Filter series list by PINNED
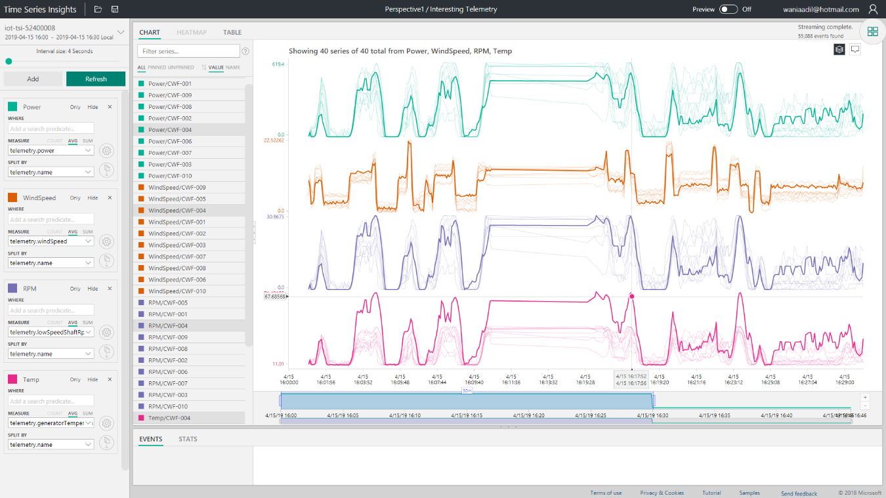The image size is (886, 498). click(158, 68)
